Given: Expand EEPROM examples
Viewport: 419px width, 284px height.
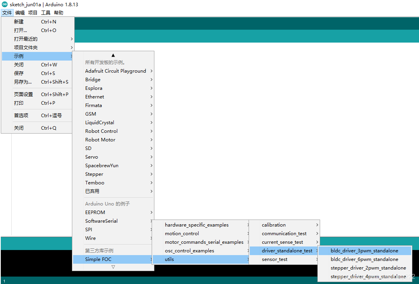Looking at the screenshot, I should 113,212.
